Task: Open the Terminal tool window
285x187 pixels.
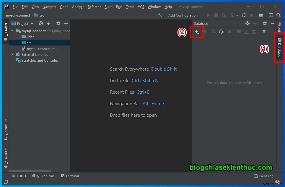Action: click(70, 176)
